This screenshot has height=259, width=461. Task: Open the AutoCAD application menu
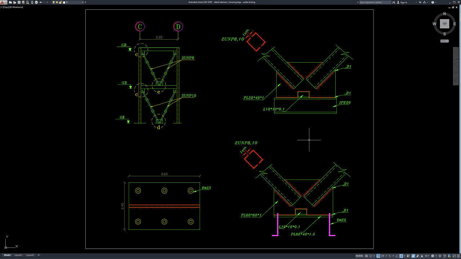point(3,3)
